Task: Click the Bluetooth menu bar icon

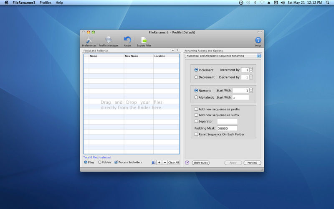Action: (255, 3)
